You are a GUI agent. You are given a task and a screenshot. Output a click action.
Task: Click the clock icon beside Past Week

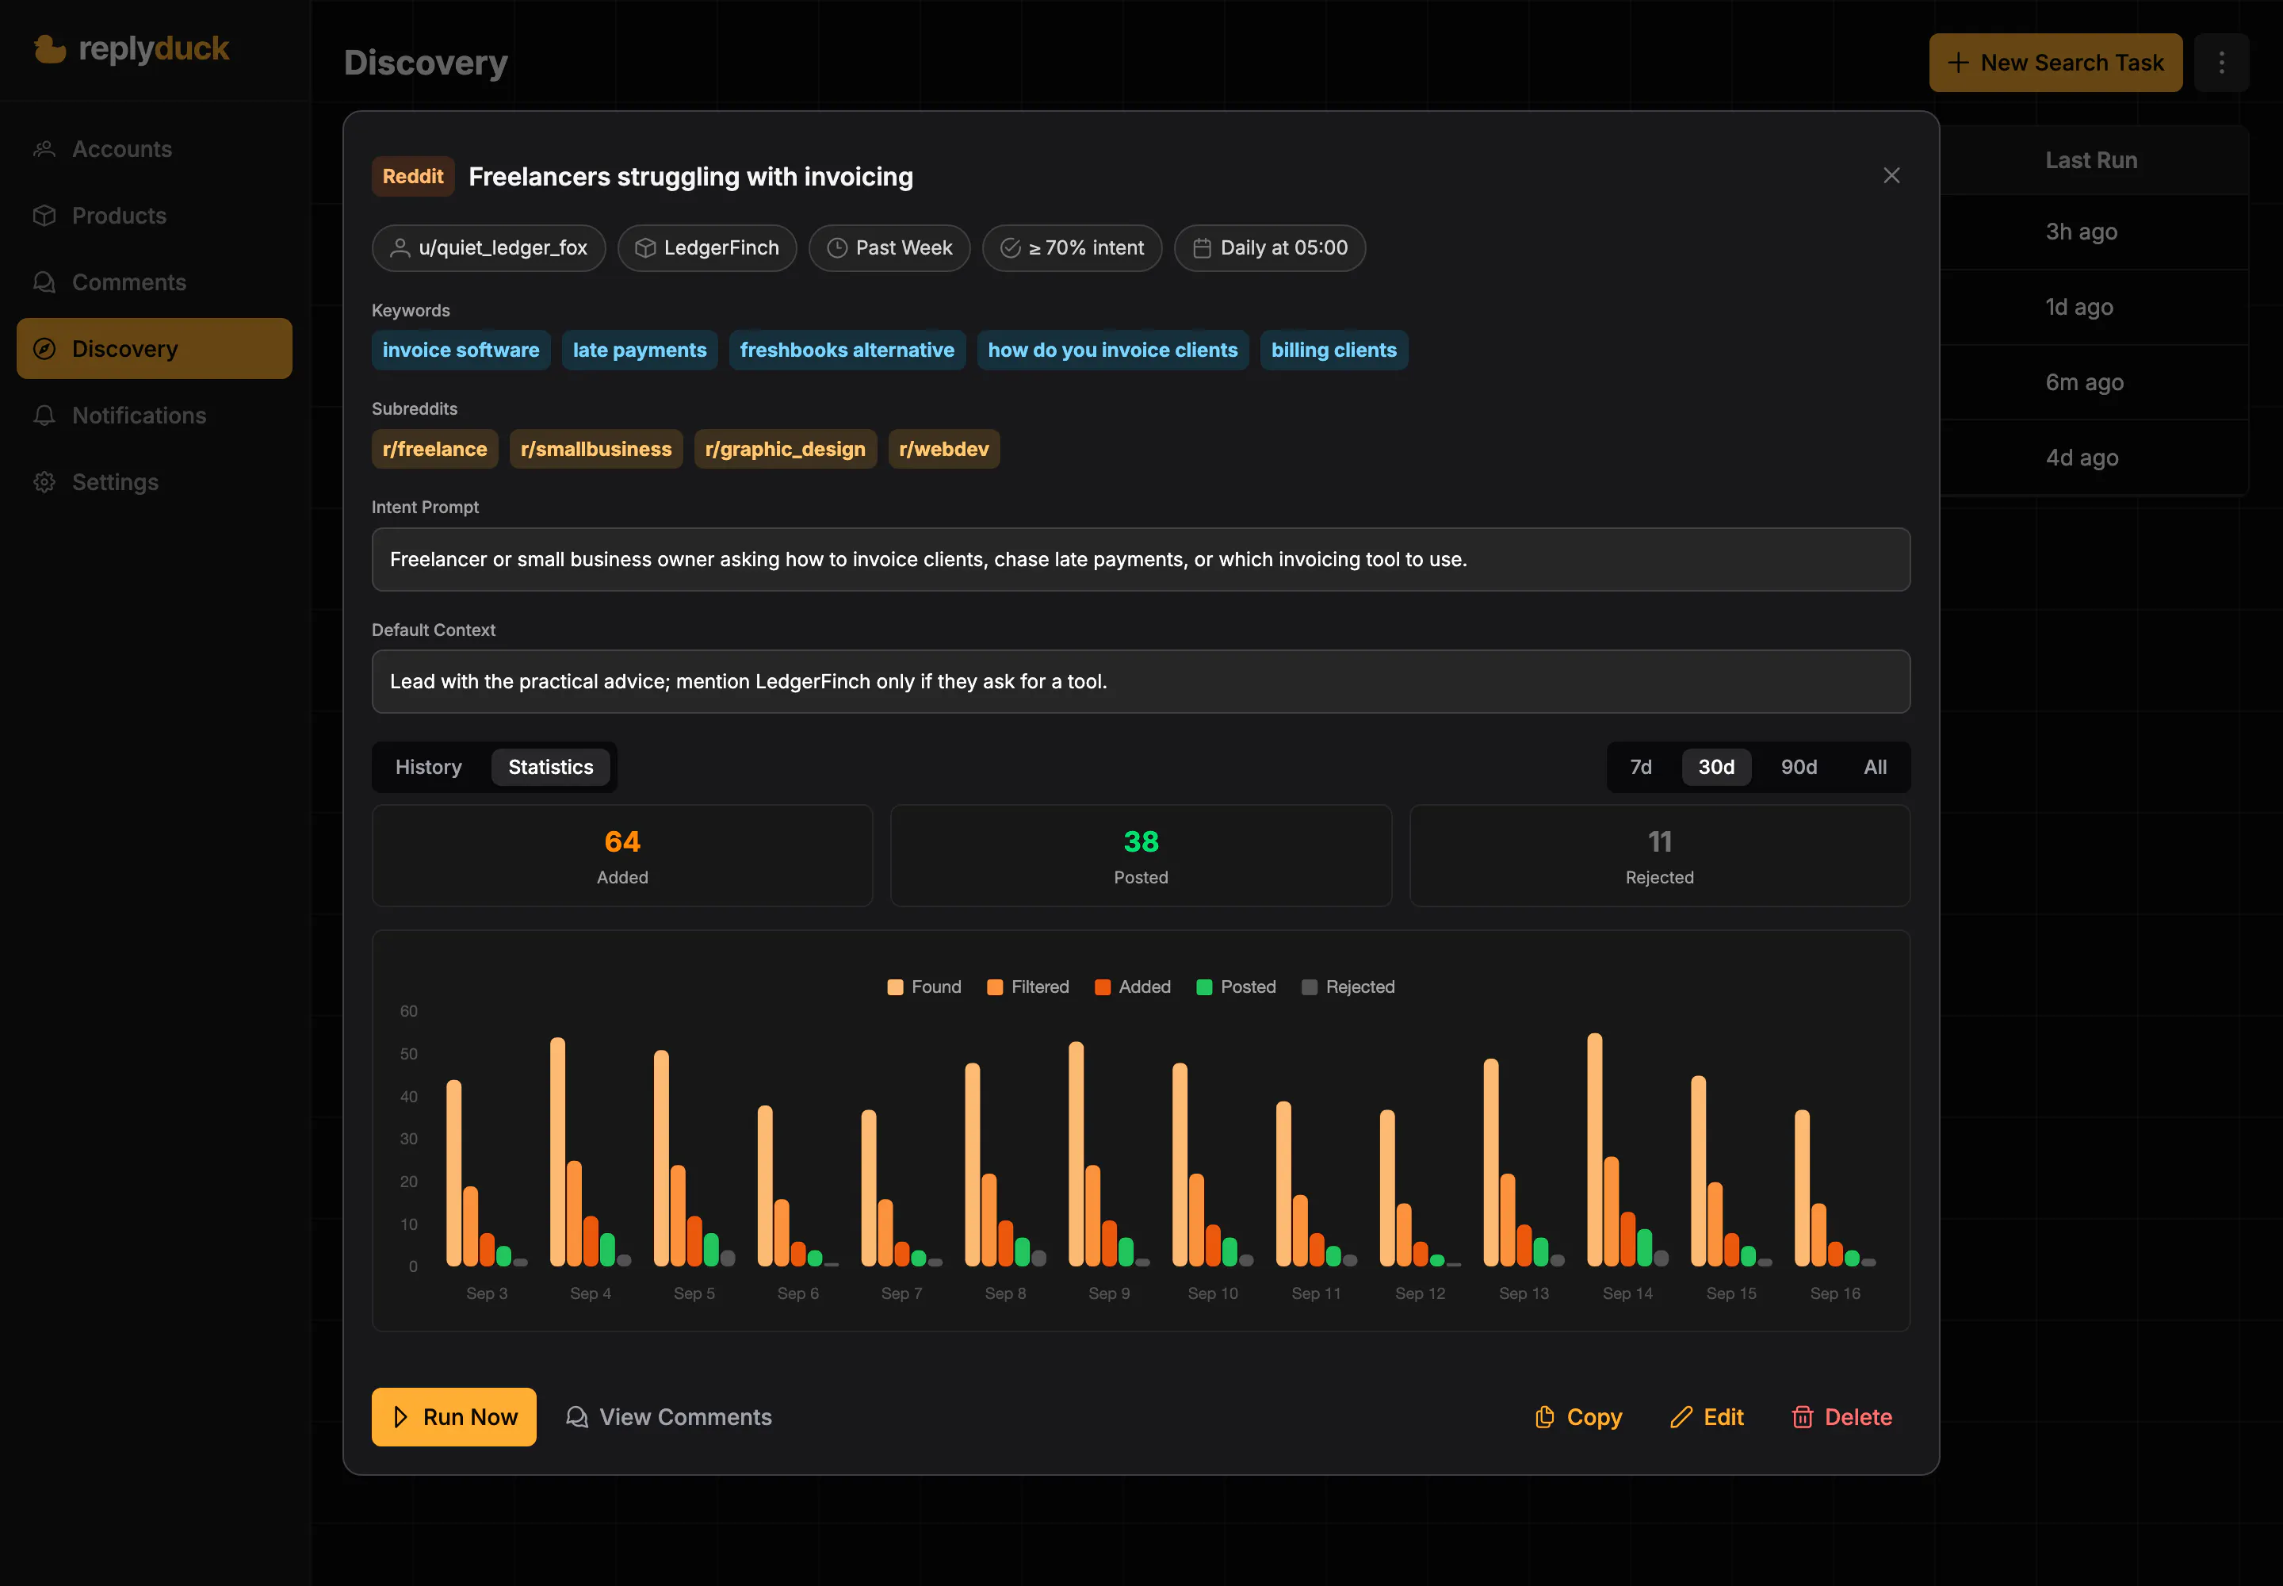pyautogui.click(x=836, y=248)
